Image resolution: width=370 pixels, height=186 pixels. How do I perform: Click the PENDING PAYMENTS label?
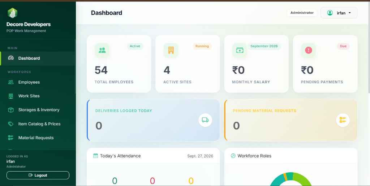pos(322,82)
